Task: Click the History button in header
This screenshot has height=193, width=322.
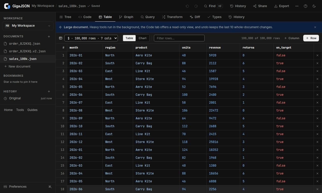Action: click(x=238, y=6)
